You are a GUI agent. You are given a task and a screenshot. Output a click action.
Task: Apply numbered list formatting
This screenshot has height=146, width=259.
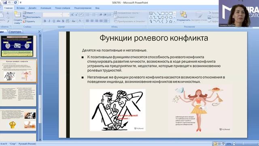pyautogui.click(x=94, y=15)
